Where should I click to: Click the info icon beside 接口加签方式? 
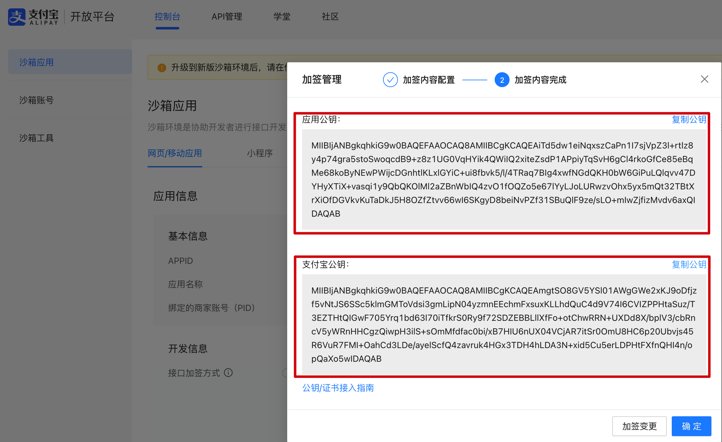tap(228, 373)
